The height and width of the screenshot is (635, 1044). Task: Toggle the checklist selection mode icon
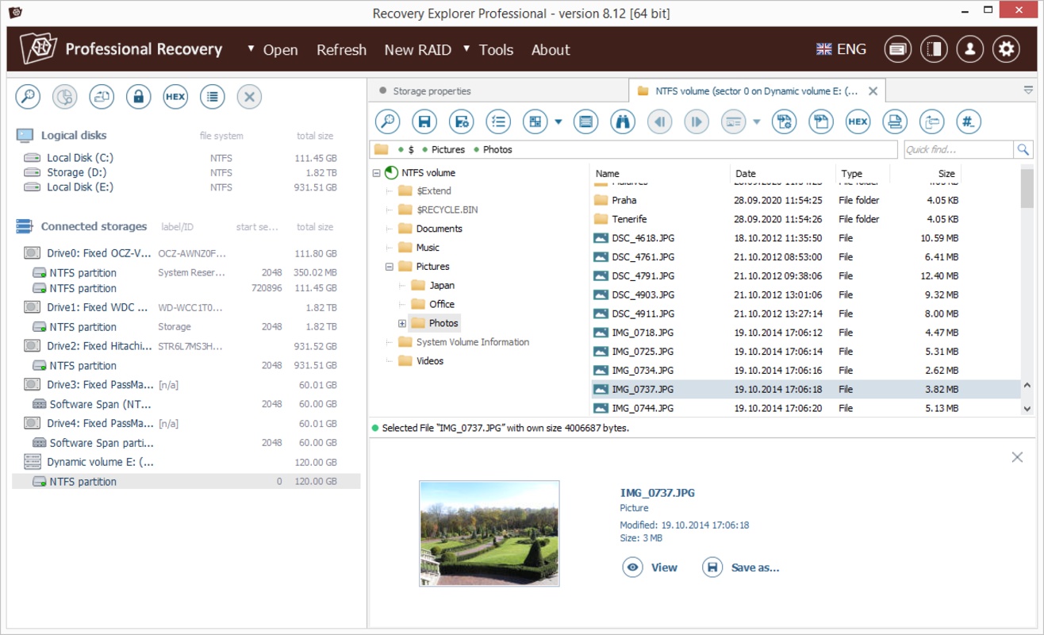497,121
